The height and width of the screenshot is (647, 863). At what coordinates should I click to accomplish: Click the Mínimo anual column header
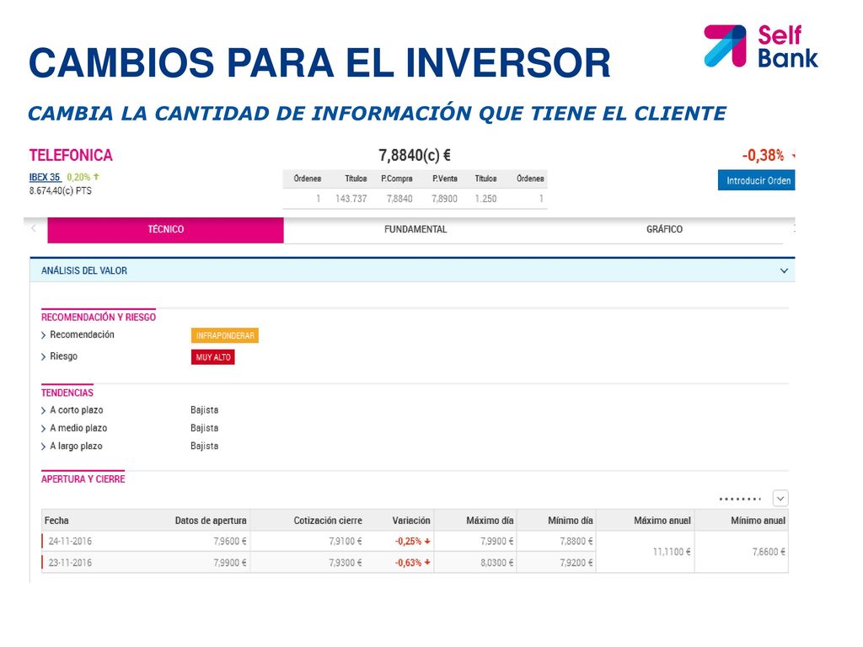(758, 521)
